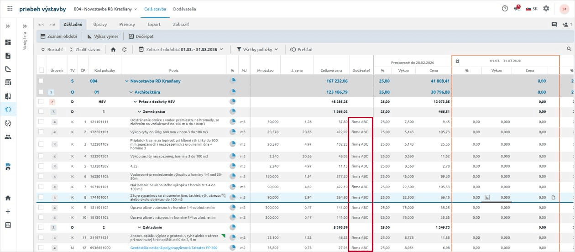Open the sidebar home icon at bottom
The width and height of the screenshot is (575, 252).
pyautogui.click(x=8, y=198)
